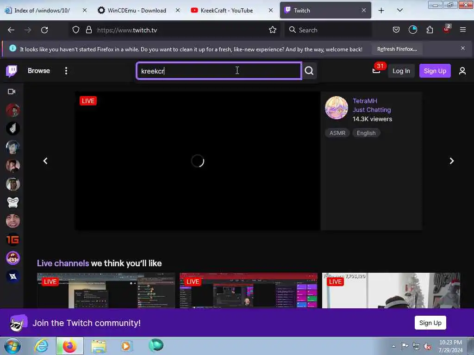Go to next carousel stream
474x355 pixels.
click(x=452, y=161)
